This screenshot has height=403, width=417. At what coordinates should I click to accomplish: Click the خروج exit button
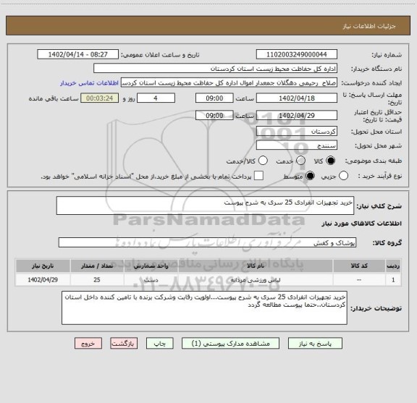tap(88, 344)
